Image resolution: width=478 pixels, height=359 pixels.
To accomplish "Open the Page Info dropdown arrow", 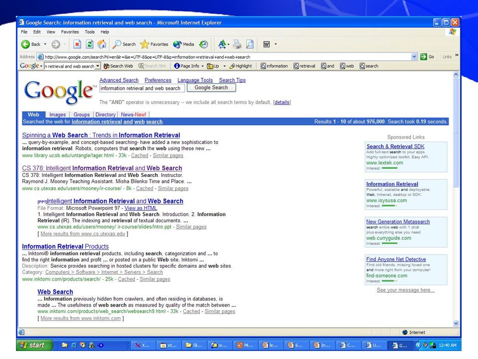I will pyautogui.click(x=203, y=66).
